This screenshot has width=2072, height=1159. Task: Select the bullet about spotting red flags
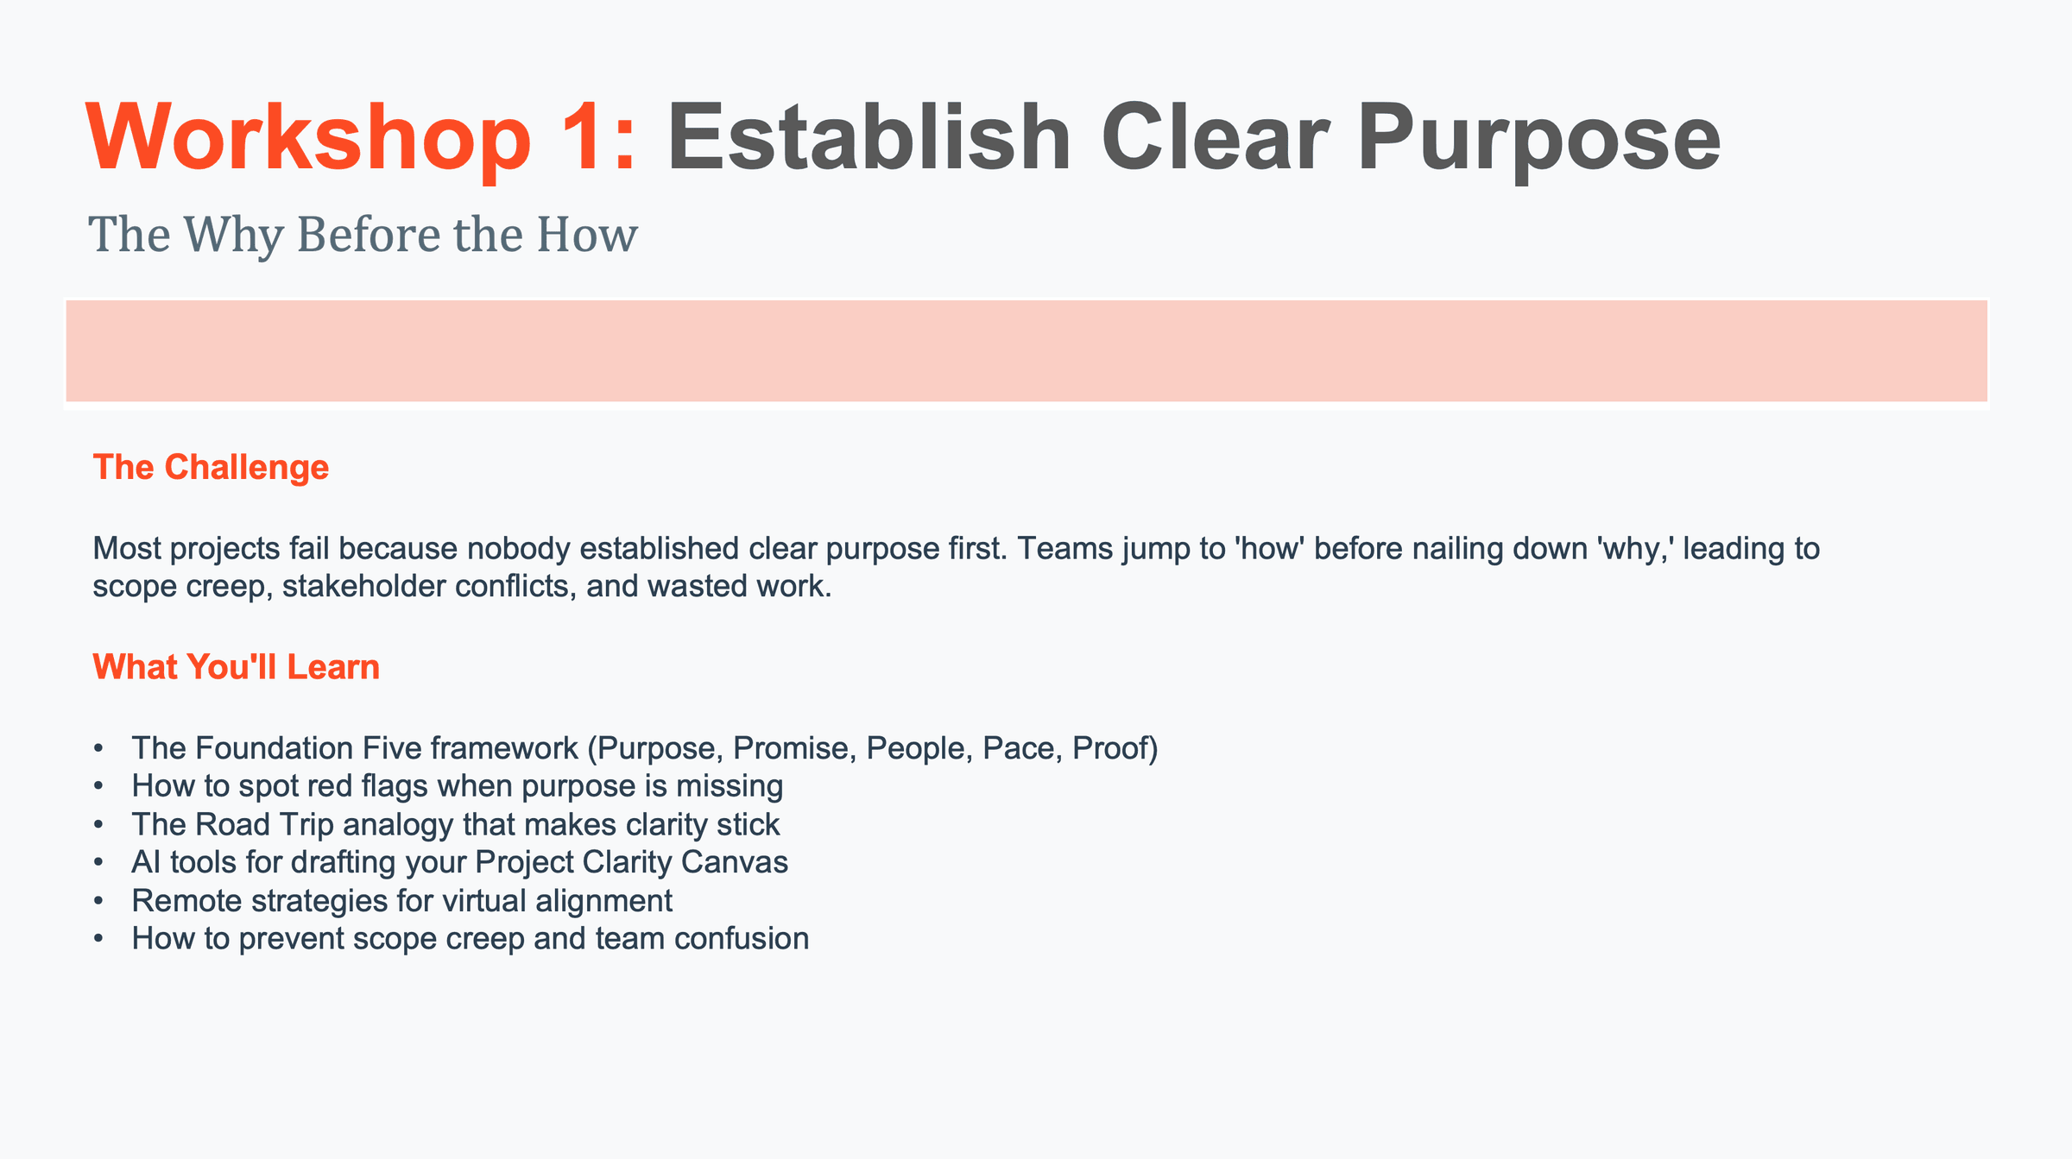[457, 786]
